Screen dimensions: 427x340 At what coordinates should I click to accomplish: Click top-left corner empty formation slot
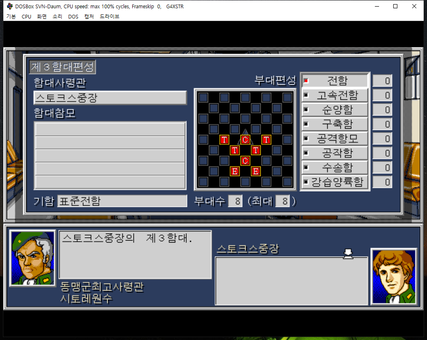tap(203, 97)
